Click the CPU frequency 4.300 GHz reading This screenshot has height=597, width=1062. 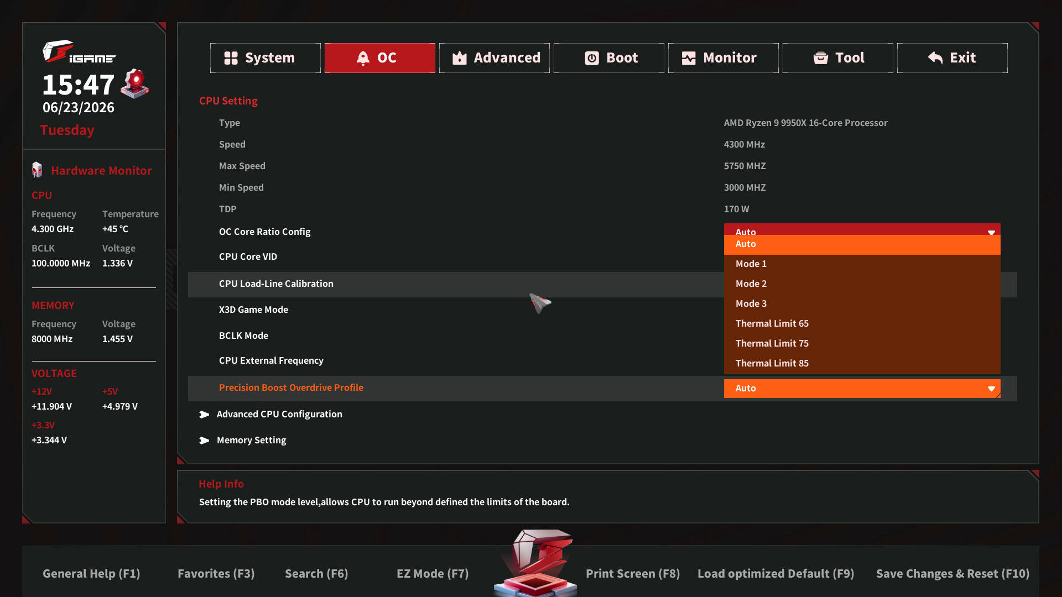[53, 229]
